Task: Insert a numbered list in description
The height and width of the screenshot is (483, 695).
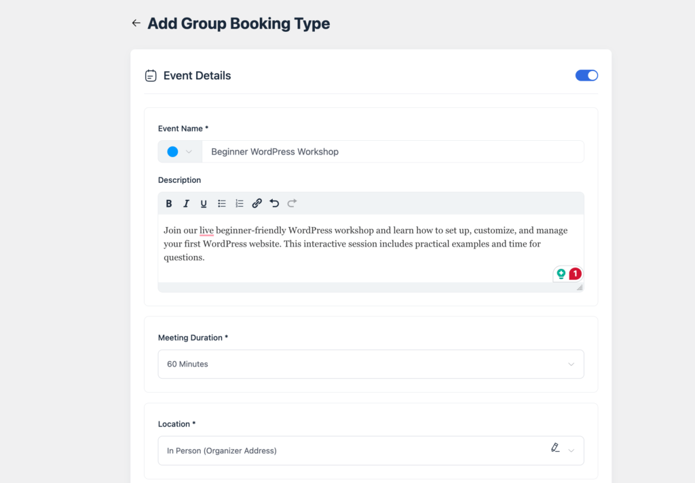Action: point(240,203)
